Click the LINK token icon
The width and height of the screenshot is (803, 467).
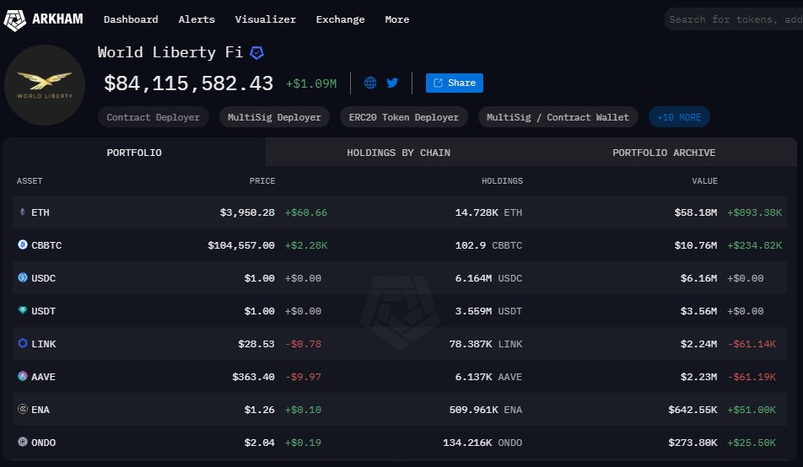pyautogui.click(x=23, y=343)
